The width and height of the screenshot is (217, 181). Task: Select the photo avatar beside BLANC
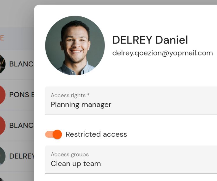click(x=2, y=64)
